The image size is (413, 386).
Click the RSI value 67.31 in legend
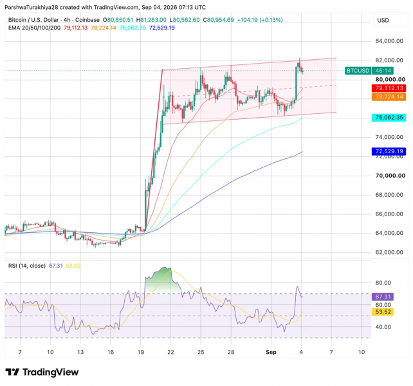click(56, 266)
